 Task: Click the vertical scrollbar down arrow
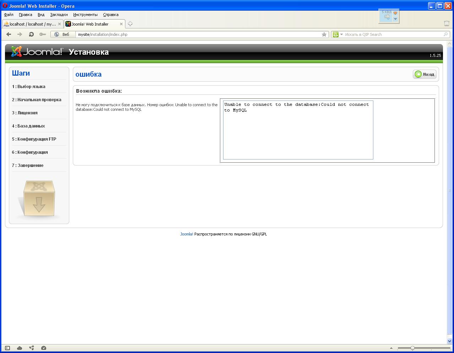click(449, 341)
